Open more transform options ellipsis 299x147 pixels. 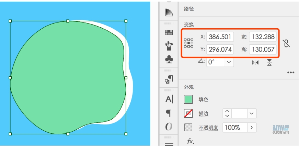291,73
